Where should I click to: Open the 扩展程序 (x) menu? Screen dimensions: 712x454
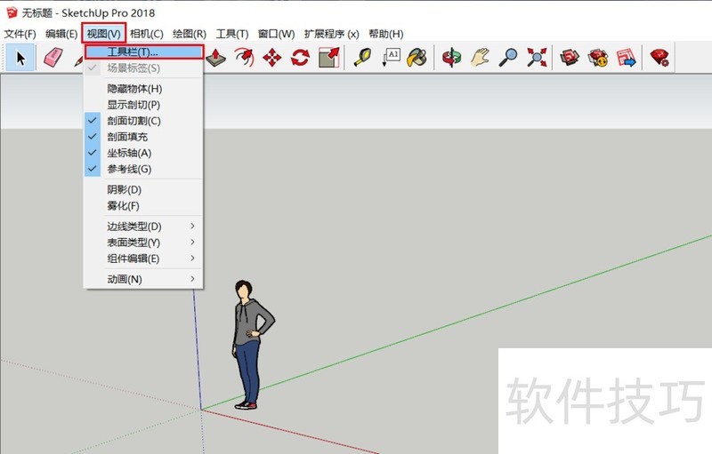331,34
